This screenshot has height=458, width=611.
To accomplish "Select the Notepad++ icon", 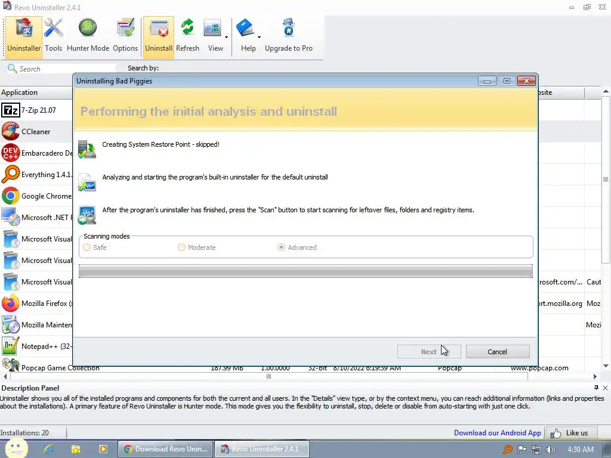I will [11, 346].
